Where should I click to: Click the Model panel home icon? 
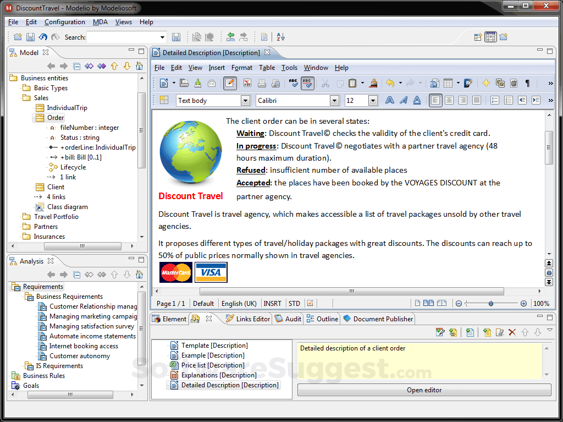click(139, 66)
